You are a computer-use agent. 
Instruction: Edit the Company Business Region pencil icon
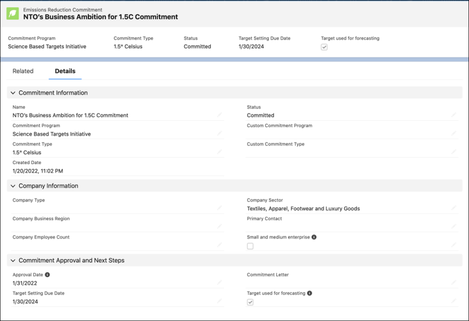pyautogui.click(x=220, y=226)
